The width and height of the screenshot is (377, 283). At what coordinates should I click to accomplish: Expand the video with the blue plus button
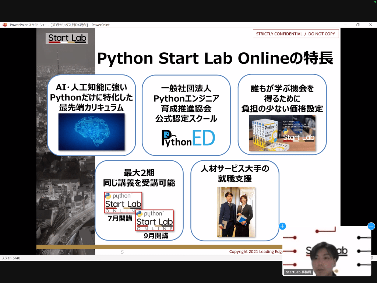tap(282, 226)
